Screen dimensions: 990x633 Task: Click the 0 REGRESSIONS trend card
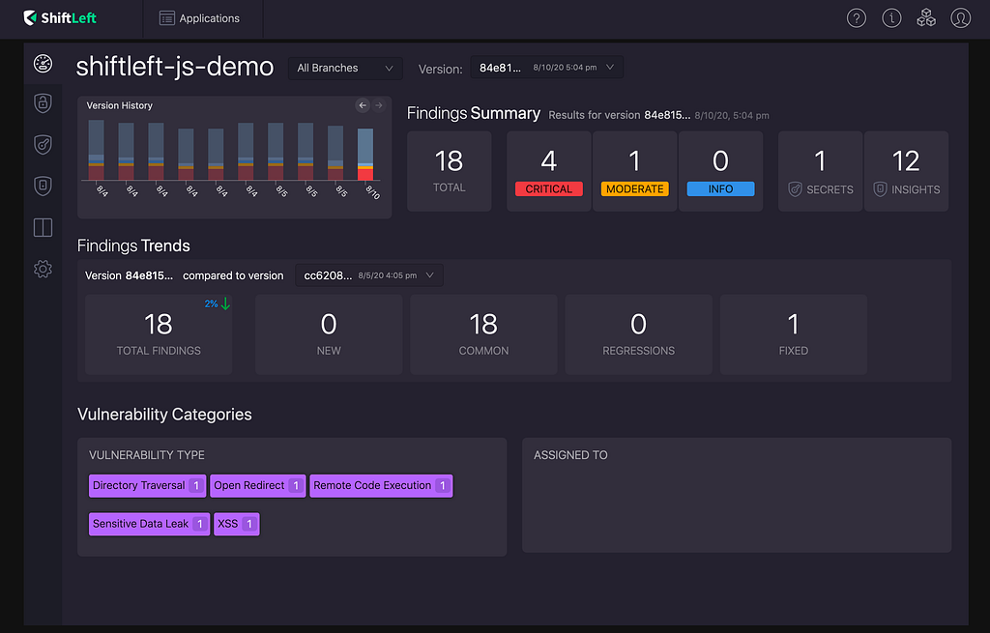(638, 334)
